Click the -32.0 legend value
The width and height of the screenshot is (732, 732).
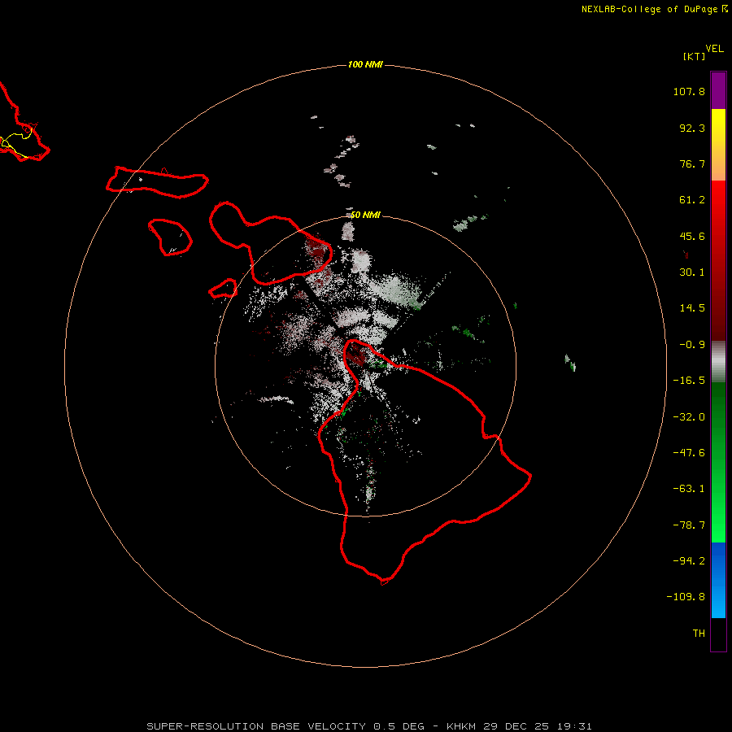pyautogui.click(x=689, y=417)
